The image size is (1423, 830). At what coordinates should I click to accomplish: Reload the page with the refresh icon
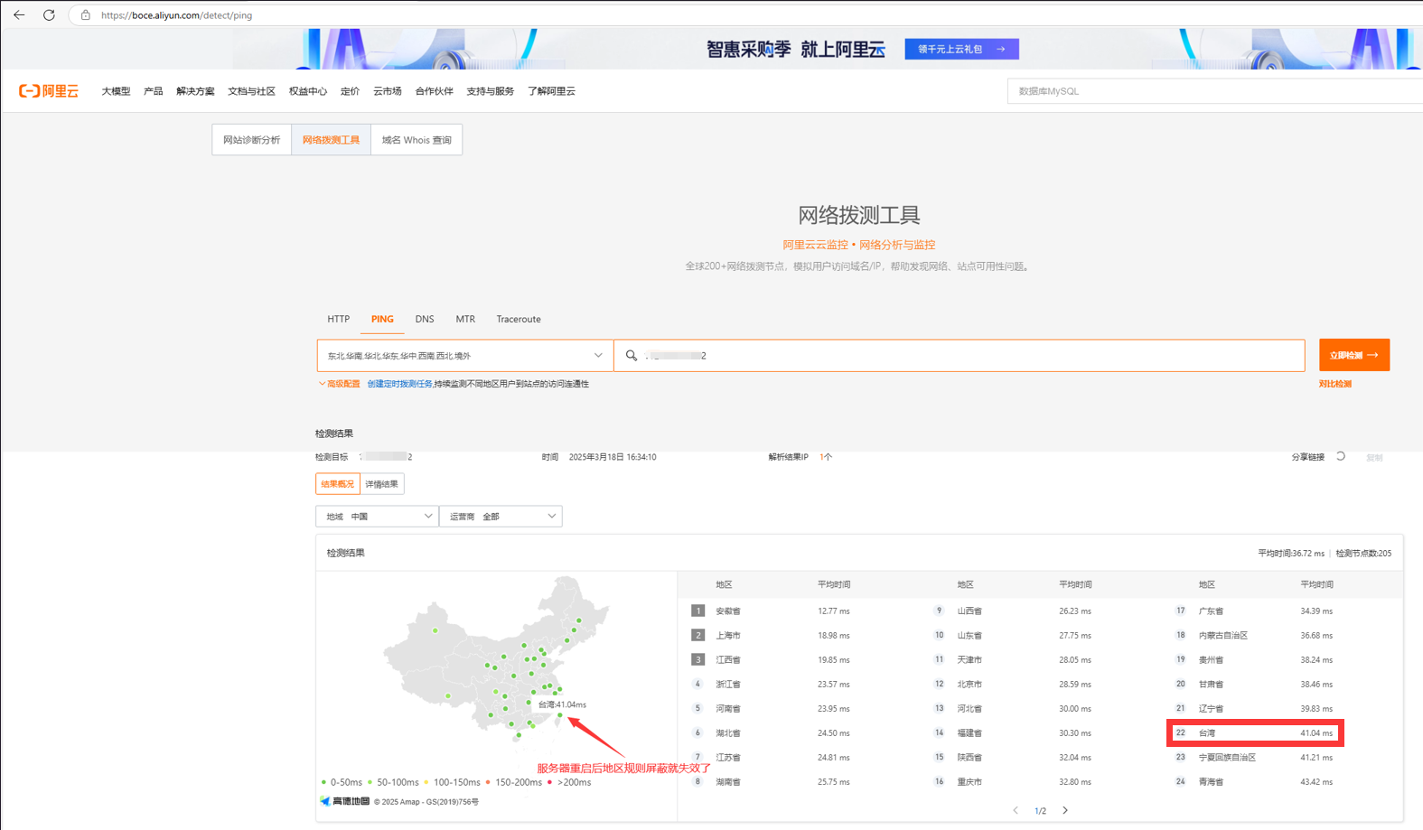[x=49, y=14]
